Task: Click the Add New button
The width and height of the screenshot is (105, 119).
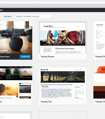Action: (8, 16)
